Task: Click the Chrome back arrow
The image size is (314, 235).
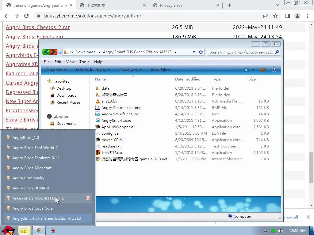Action: [x=7, y=16]
